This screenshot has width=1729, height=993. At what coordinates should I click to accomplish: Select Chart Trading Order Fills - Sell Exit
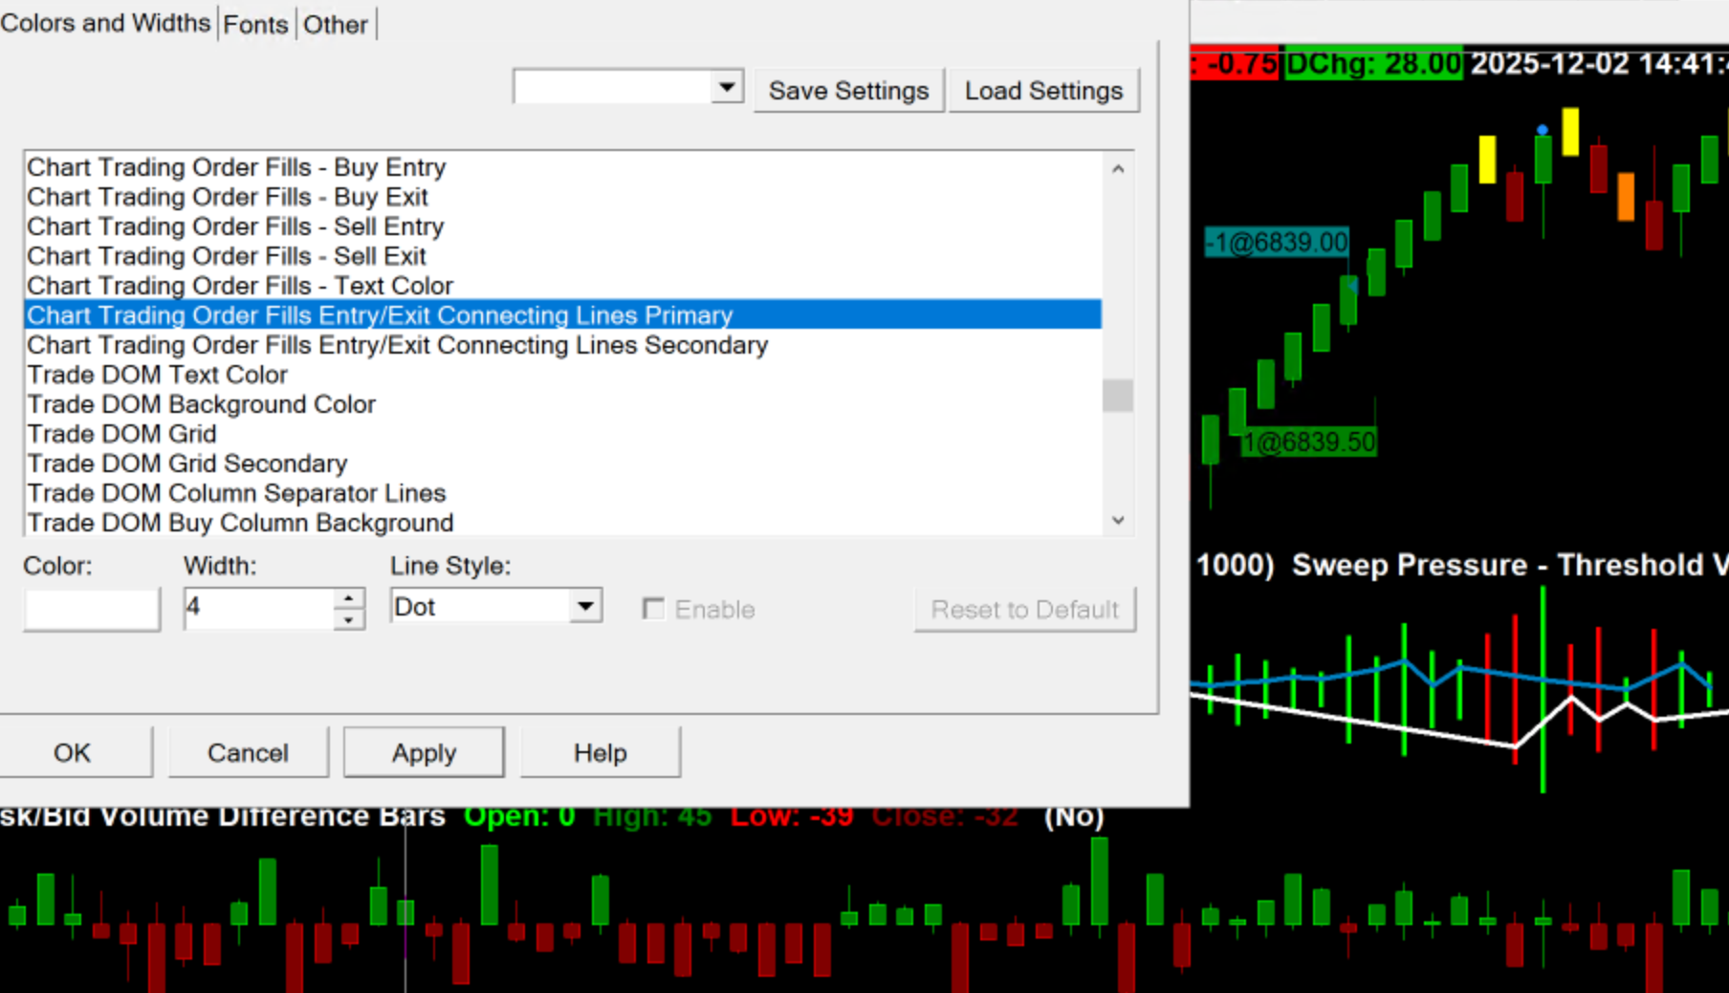pos(562,256)
